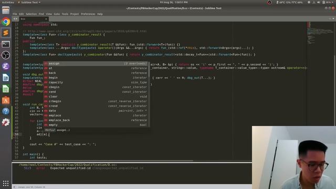Open the clock calendar in top bar
Image resolution: width=336 pixels, height=189 pixels.
point(174,2)
